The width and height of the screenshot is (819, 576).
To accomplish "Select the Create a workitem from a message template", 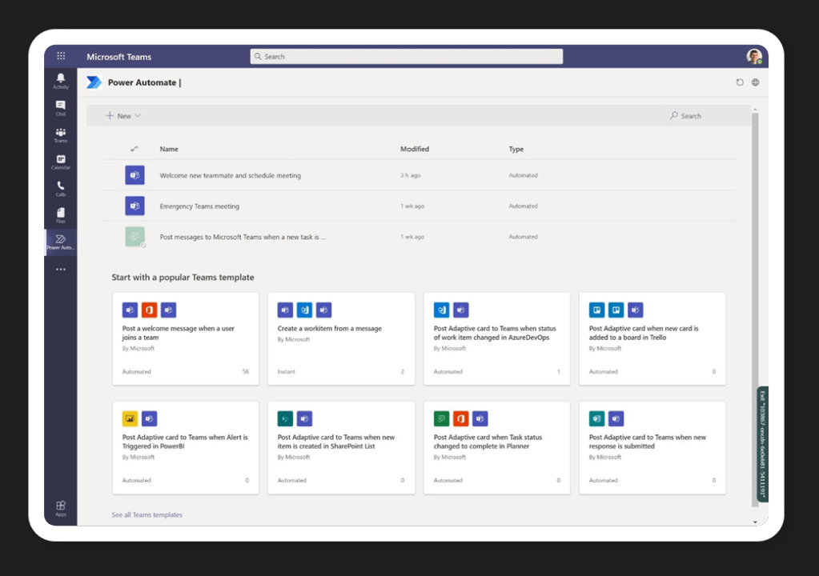I will tap(341, 338).
